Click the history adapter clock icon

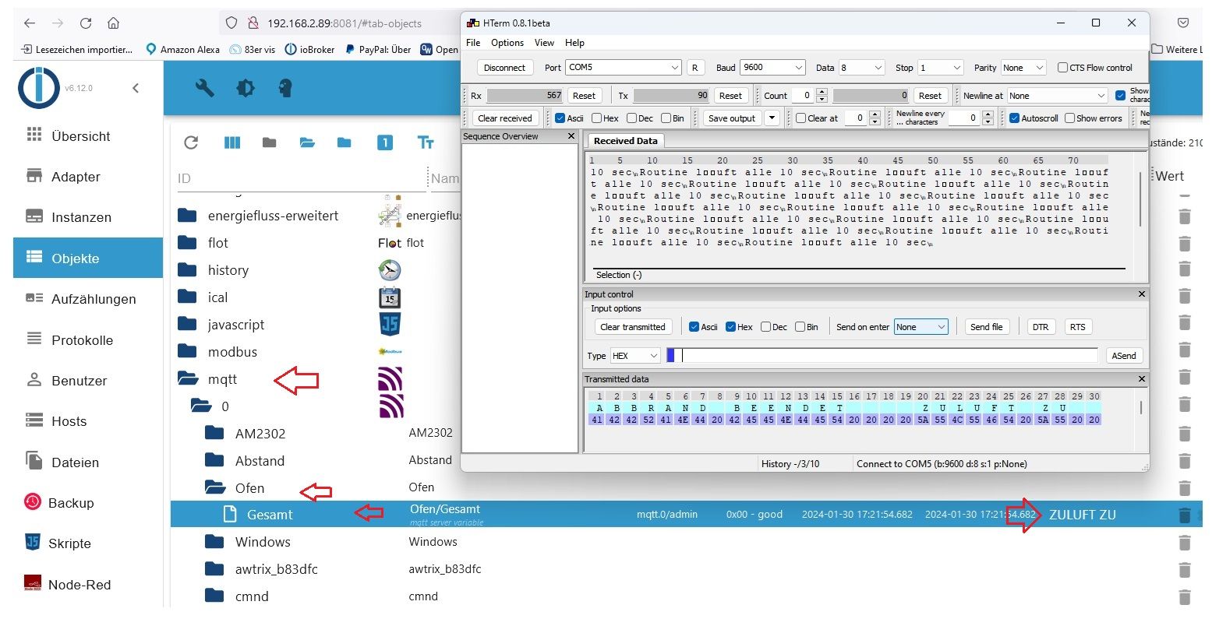[390, 270]
